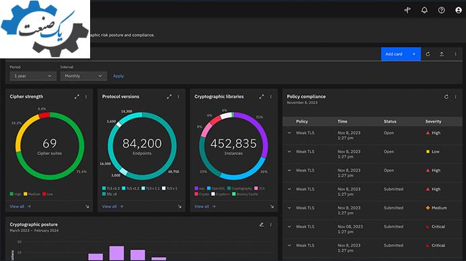Screen dimensions: 466x261
Task: Click the tallest purple bar in Cryptographic posture
Action: pos(116,254)
